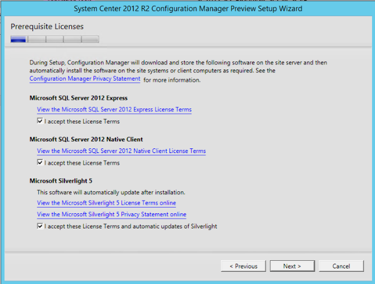Click the Microsoft SQL Server 2012 Express heading
375x284 pixels.
pos(78,98)
